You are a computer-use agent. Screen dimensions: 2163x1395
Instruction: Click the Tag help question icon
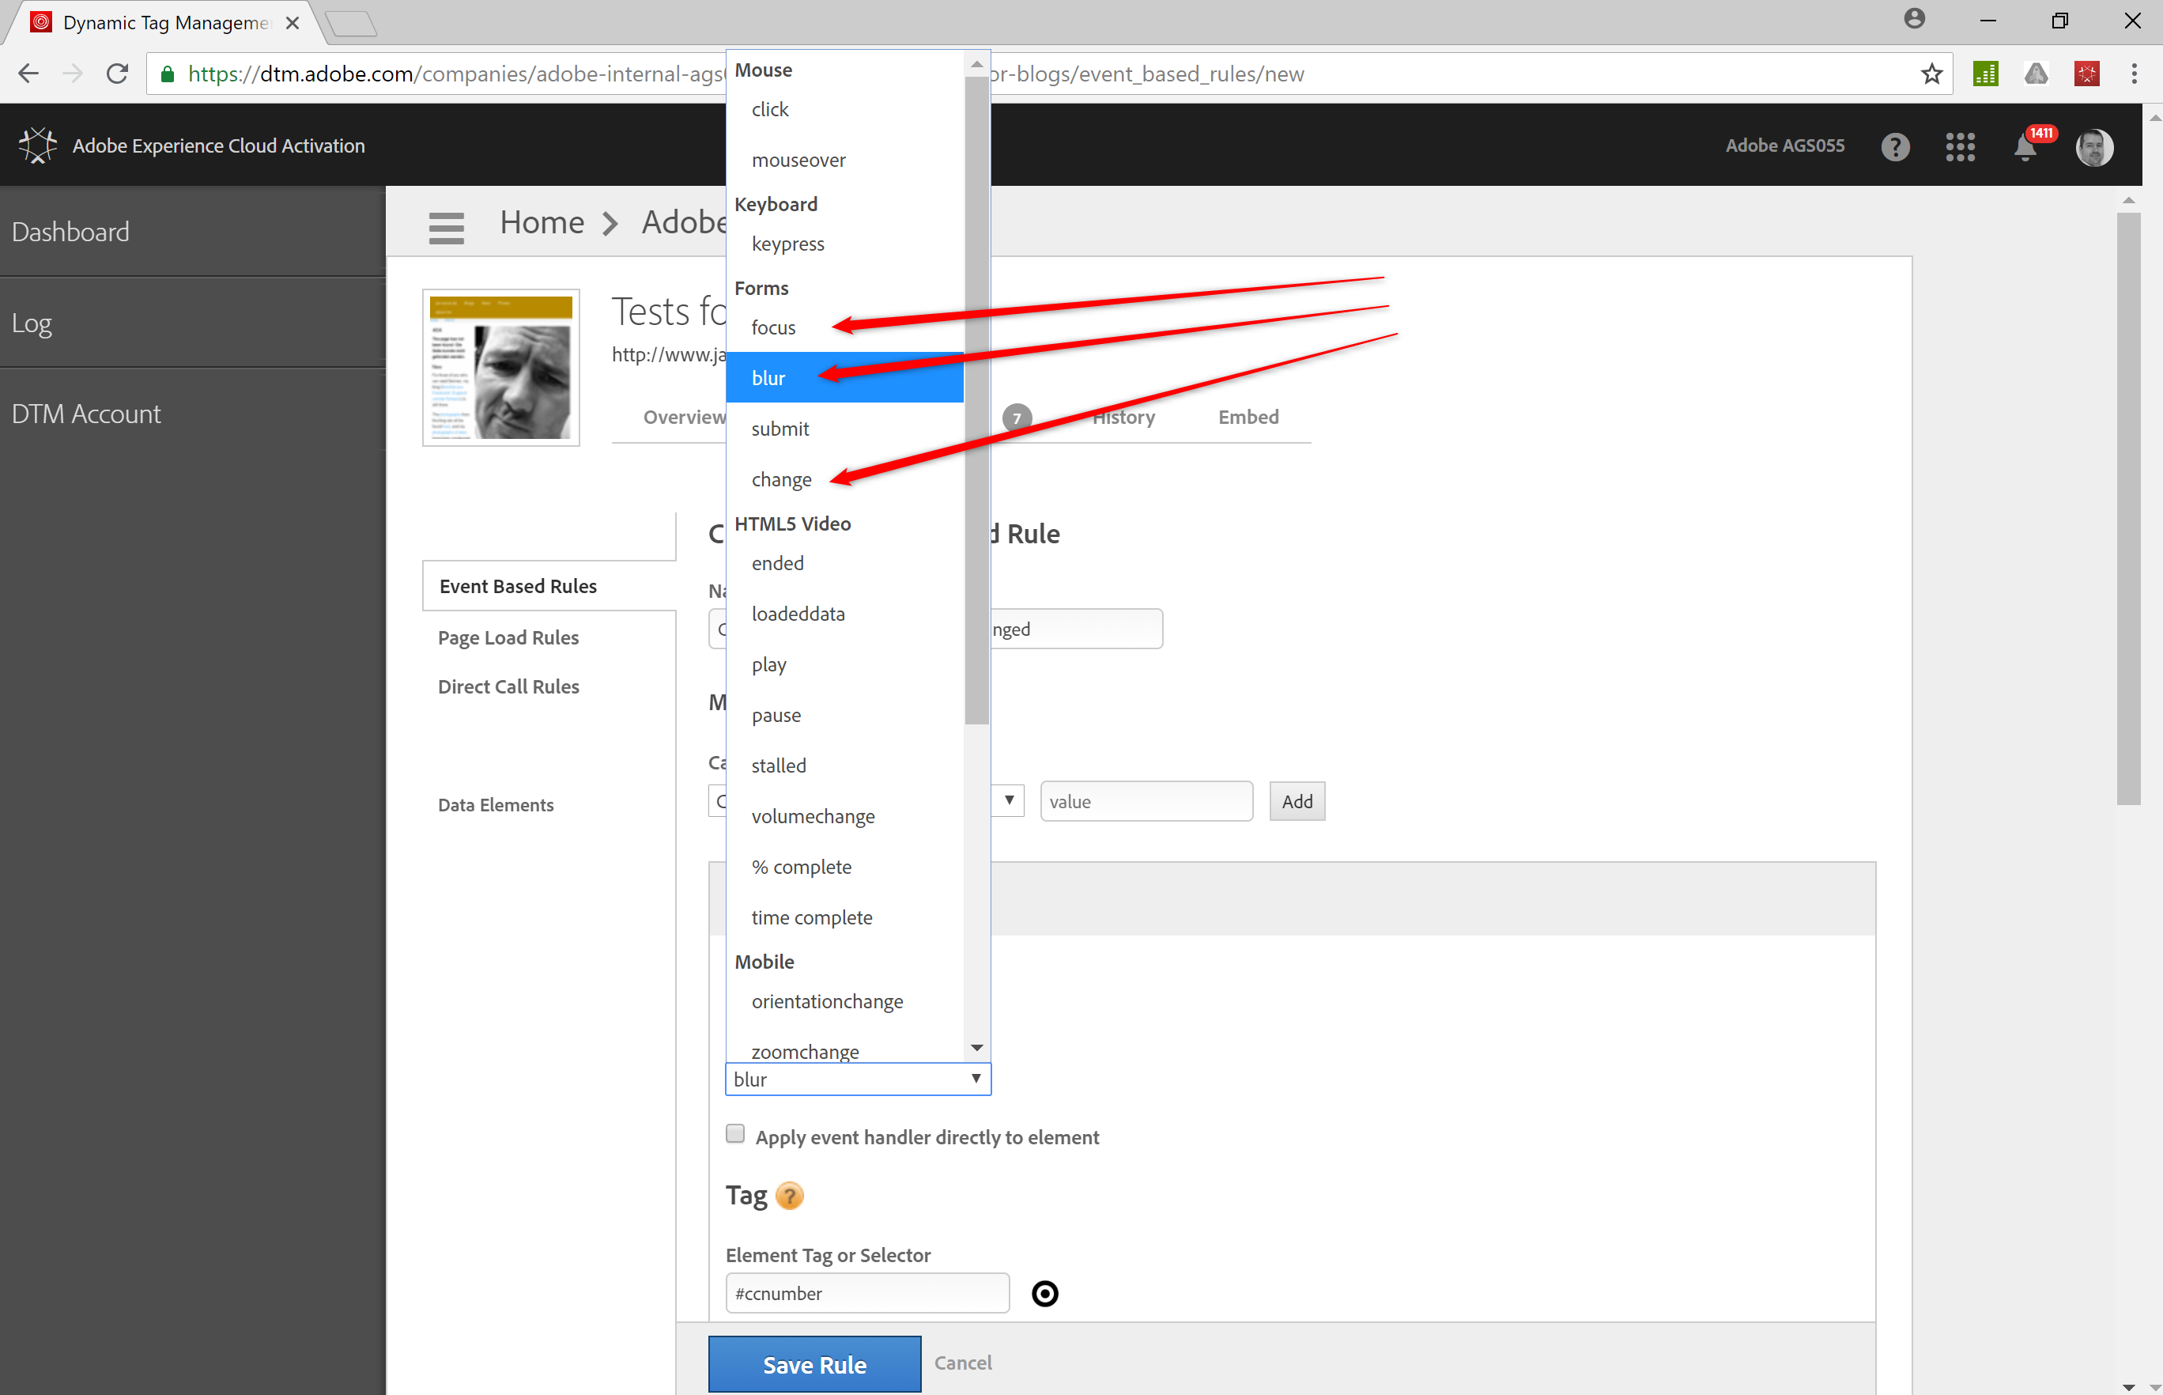coord(790,1196)
